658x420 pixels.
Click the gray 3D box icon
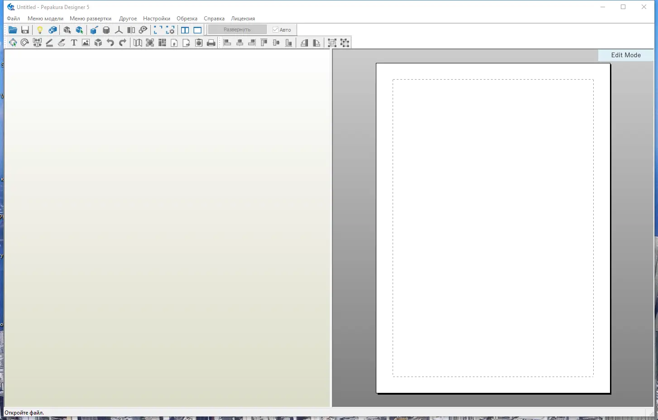click(x=98, y=43)
